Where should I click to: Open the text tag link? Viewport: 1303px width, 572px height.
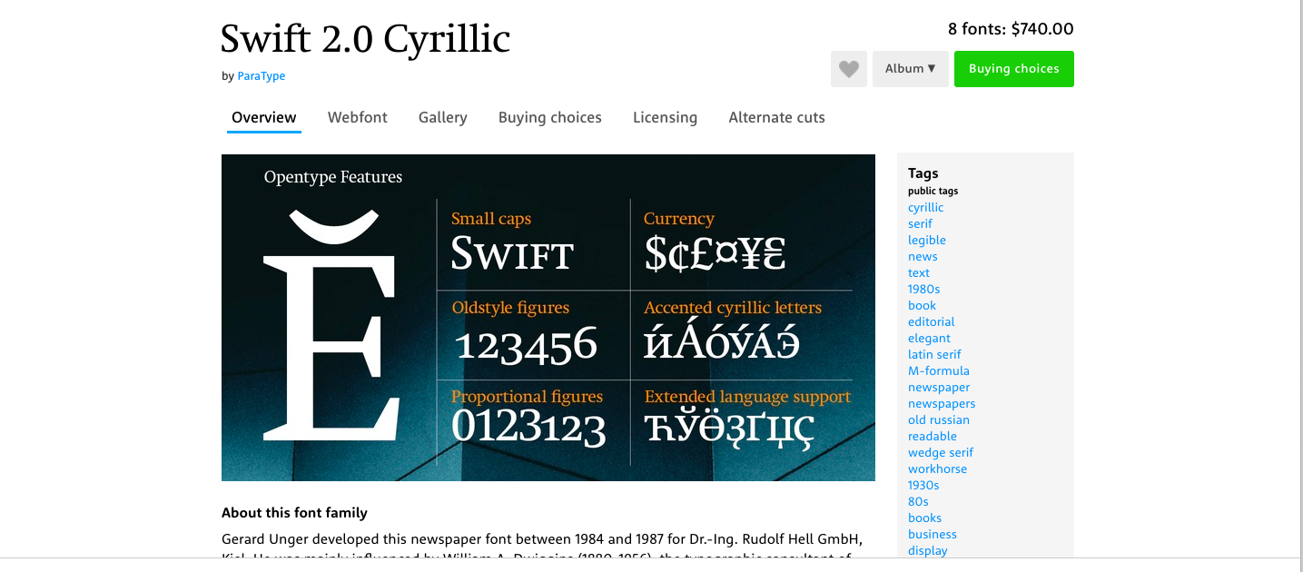tap(919, 273)
